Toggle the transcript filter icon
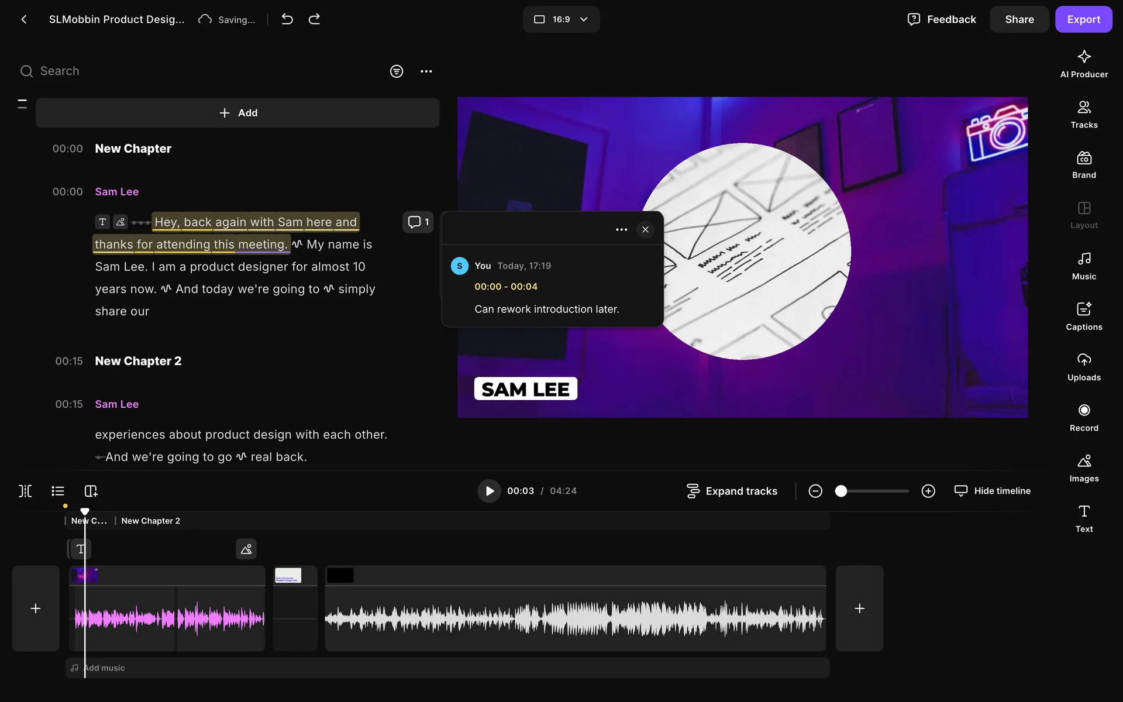Image resolution: width=1123 pixels, height=702 pixels. [x=396, y=71]
